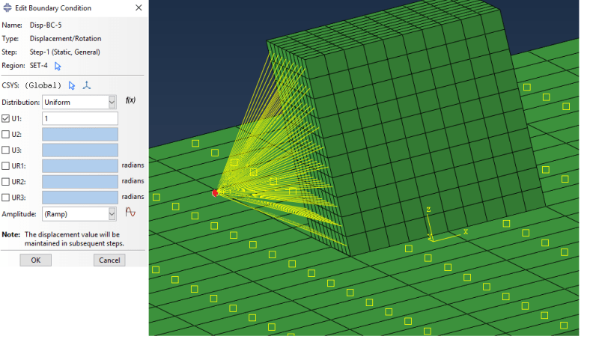Screen dimensions: 599x354
Task: Uncheck the U1 displacement checkbox
Action: [x=6, y=118]
